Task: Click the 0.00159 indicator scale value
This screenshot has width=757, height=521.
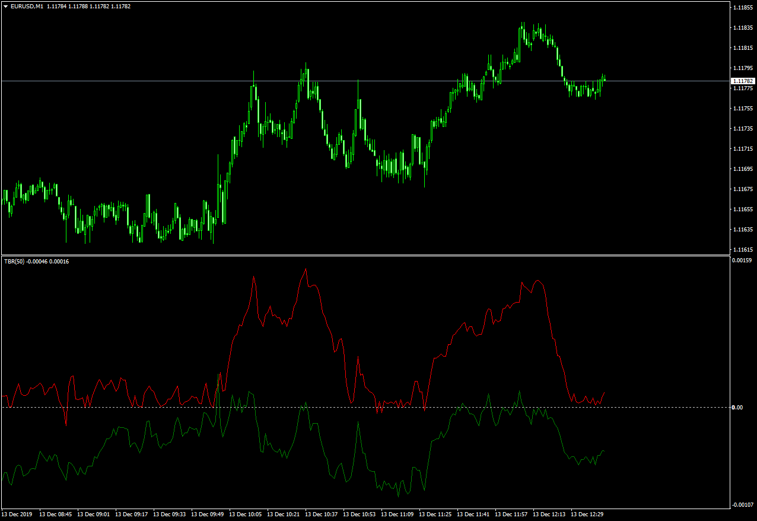Action: [x=743, y=260]
